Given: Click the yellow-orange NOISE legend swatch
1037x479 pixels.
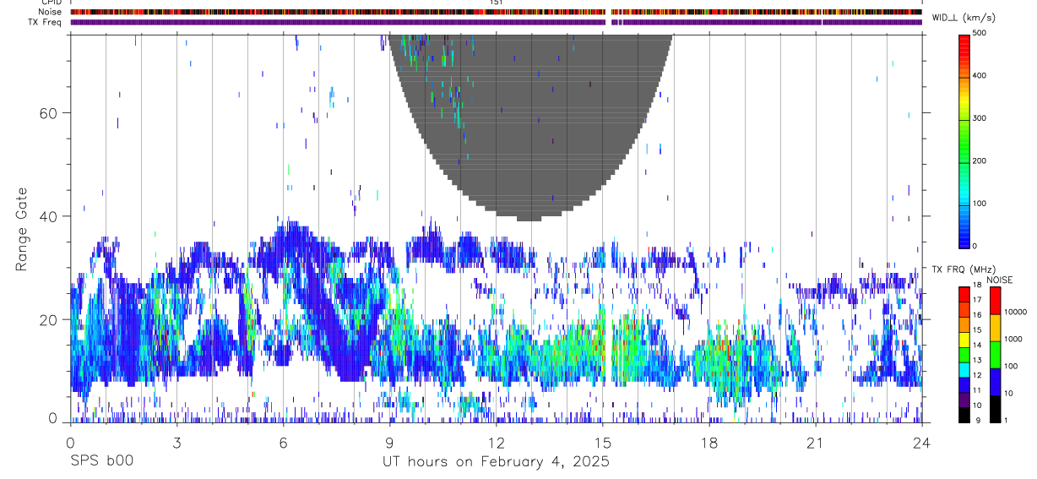Looking at the screenshot, I should point(996,327).
